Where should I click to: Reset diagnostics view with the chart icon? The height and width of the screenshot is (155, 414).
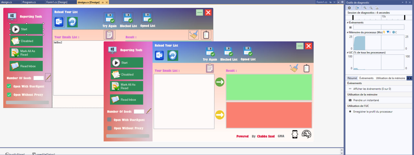(x=377, y=7)
